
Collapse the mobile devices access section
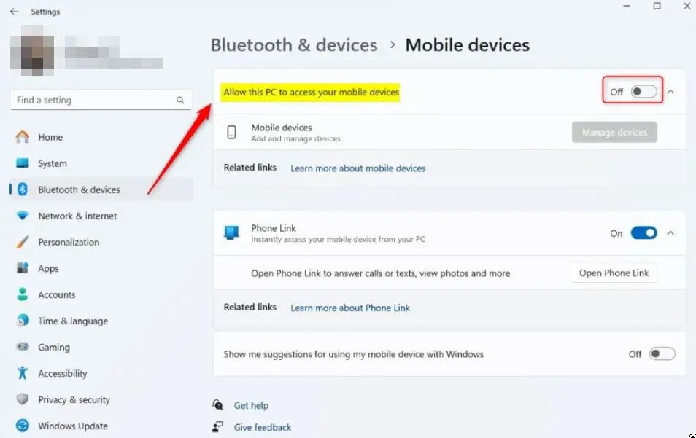click(670, 90)
